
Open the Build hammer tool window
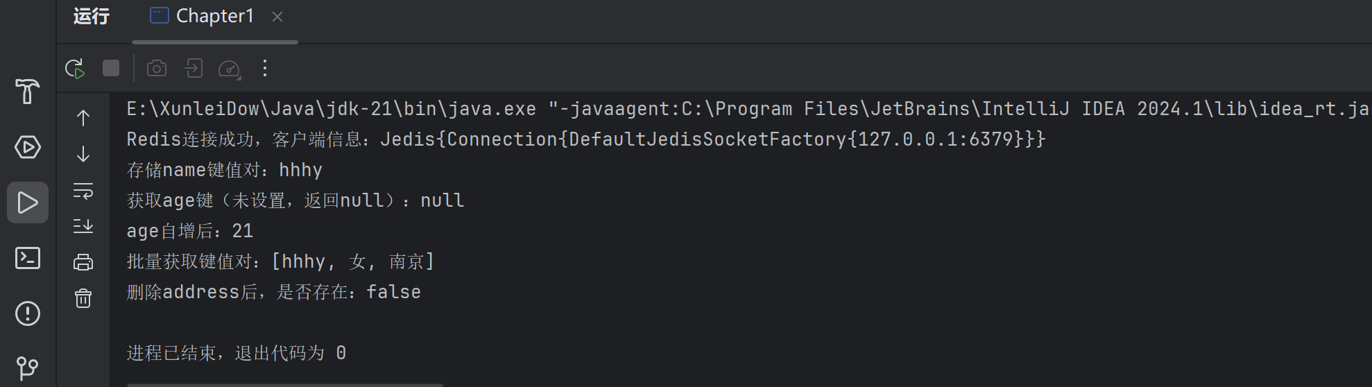coord(28,92)
